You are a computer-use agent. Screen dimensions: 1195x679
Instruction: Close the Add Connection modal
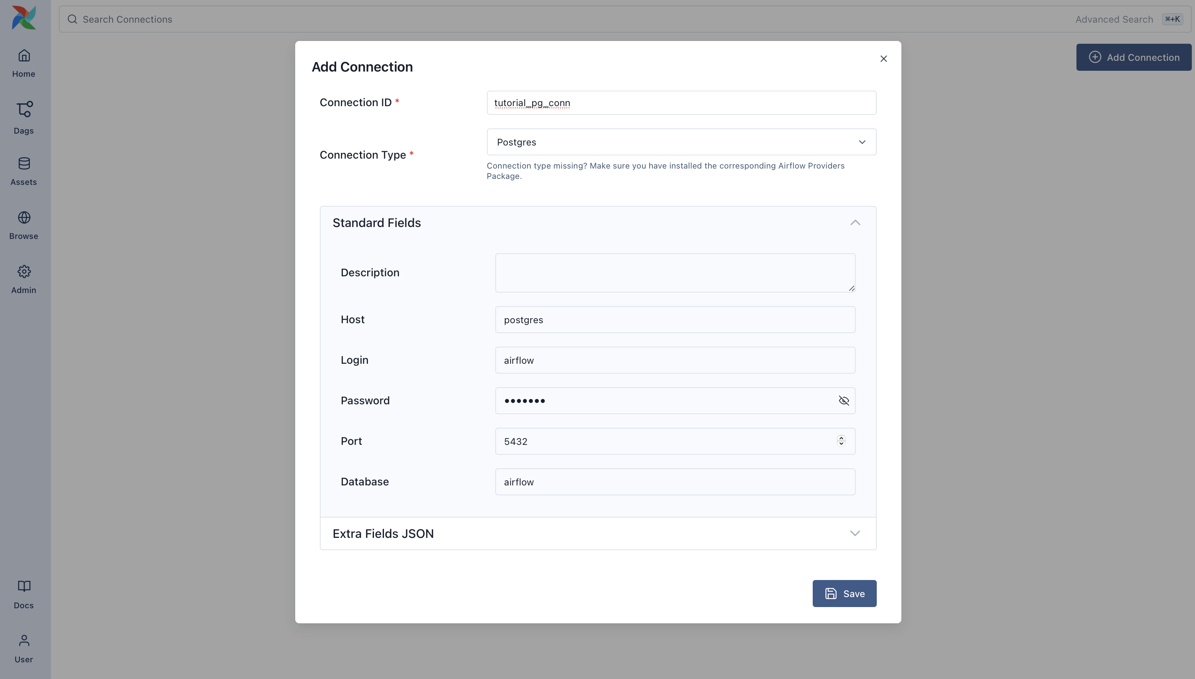pos(883,59)
